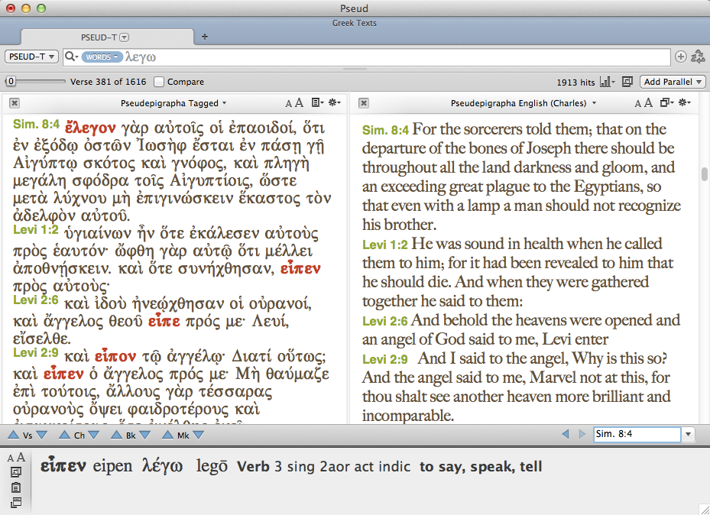Click the top icon below Instant Details size controls
The width and height of the screenshot is (710, 515).
[16, 472]
